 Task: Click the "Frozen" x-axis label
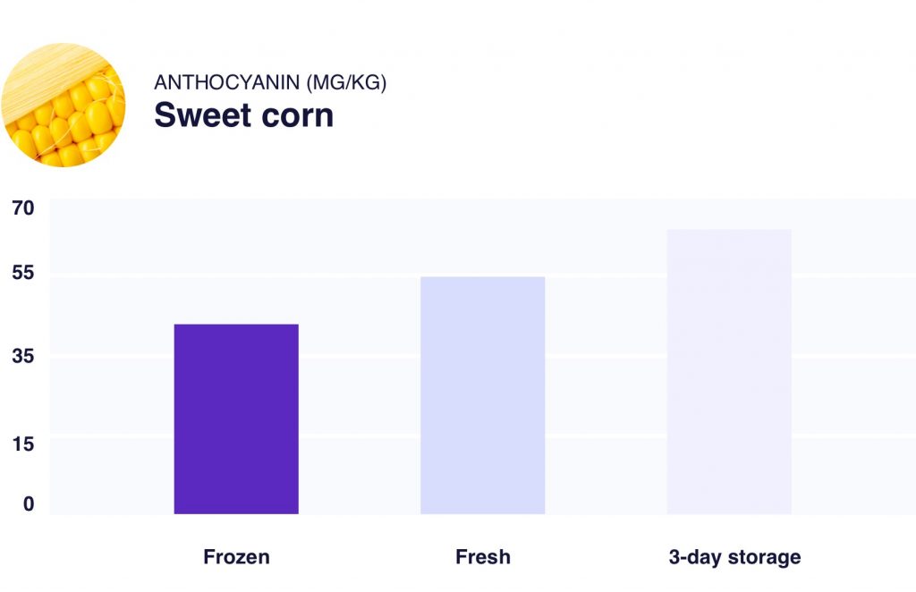[x=236, y=557]
